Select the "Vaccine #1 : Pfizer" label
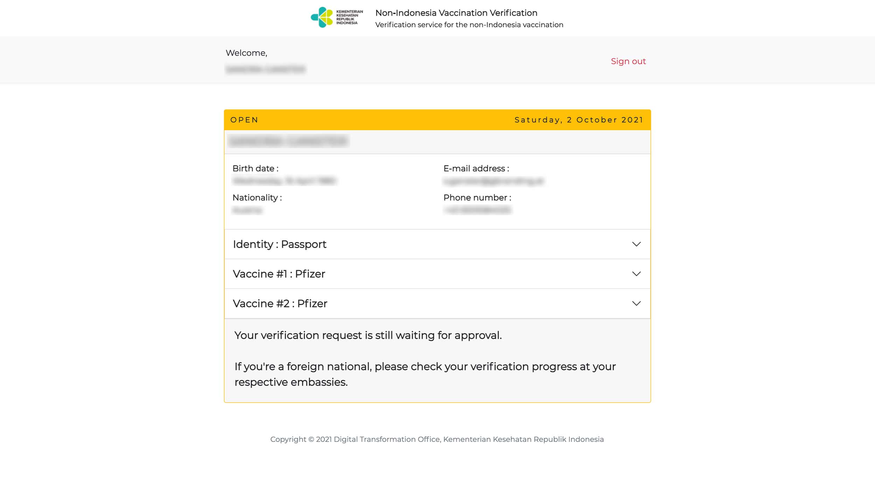This screenshot has height=494, width=875. (x=279, y=274)
